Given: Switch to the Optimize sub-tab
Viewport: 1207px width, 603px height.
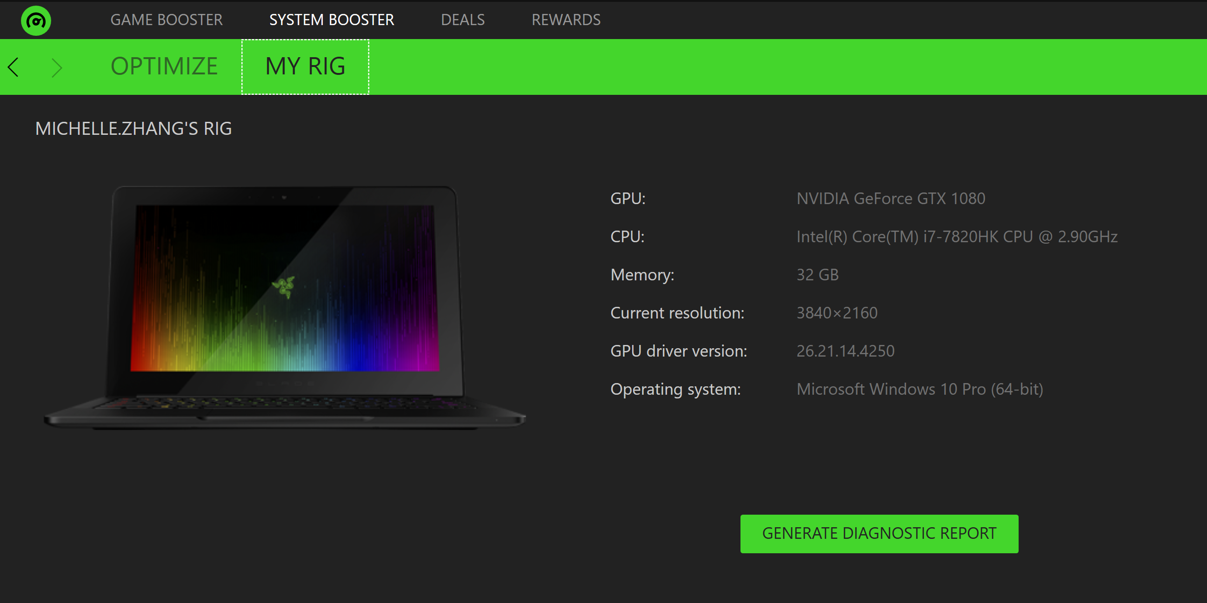Looking at the screenshot, I should [164, 66].
